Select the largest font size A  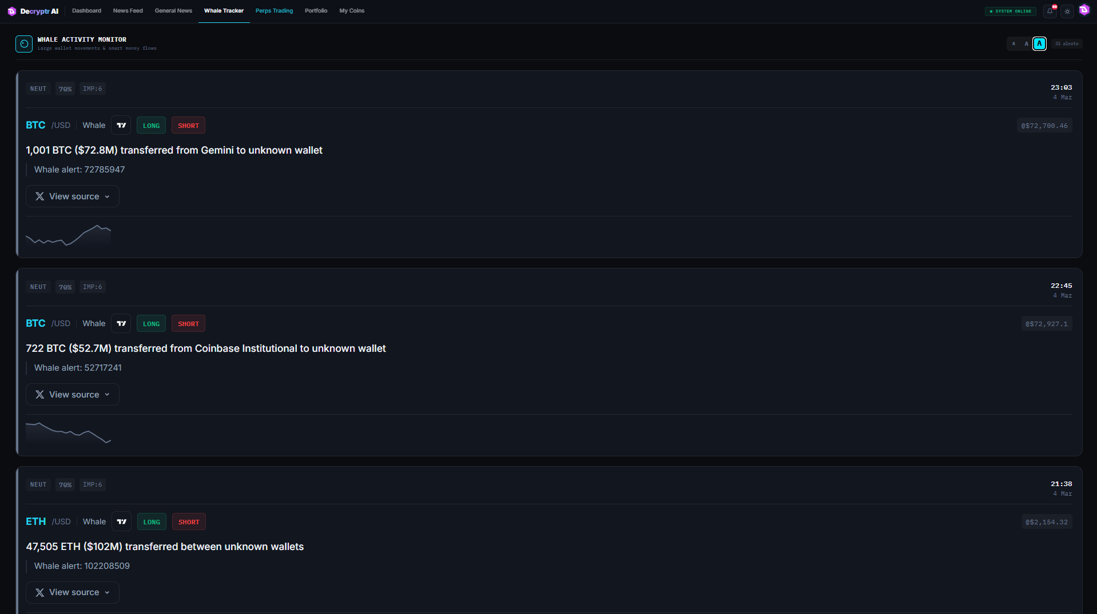pos(1039,44)
